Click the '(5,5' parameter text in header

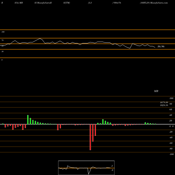point(90,3)
